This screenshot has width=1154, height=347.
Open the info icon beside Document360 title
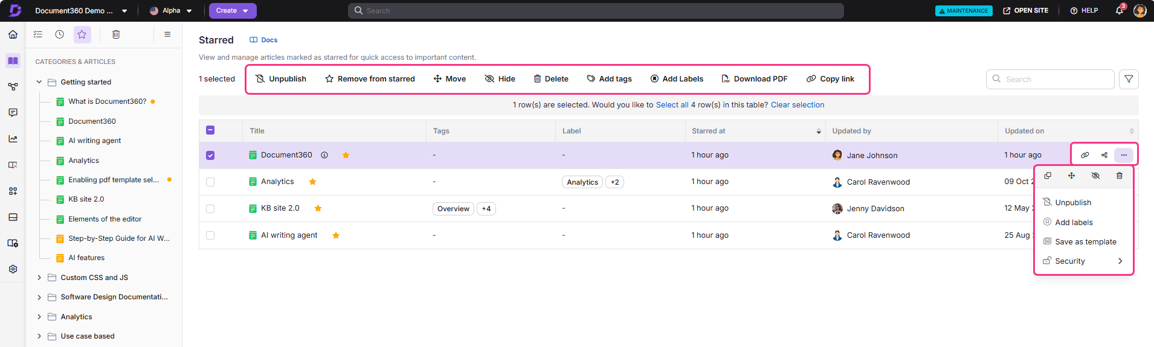pyautogui.click(x=324, y=155)
